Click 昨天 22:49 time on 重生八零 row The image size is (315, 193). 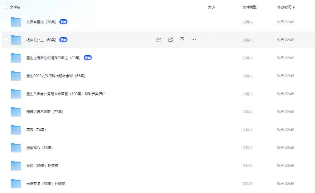coord(285,94)
